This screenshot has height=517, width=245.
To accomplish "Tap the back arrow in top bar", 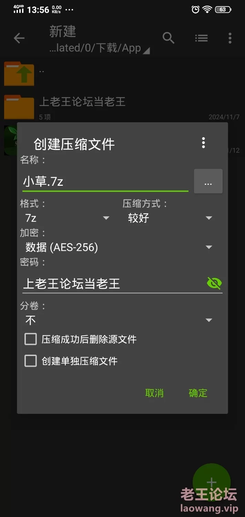I will (x=19, y=38).
